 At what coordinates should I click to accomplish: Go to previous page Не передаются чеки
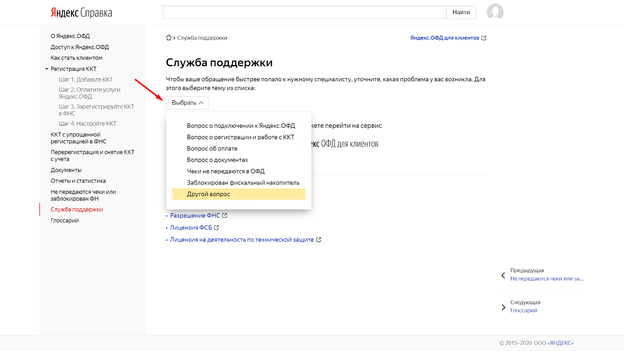pos(547,279)
